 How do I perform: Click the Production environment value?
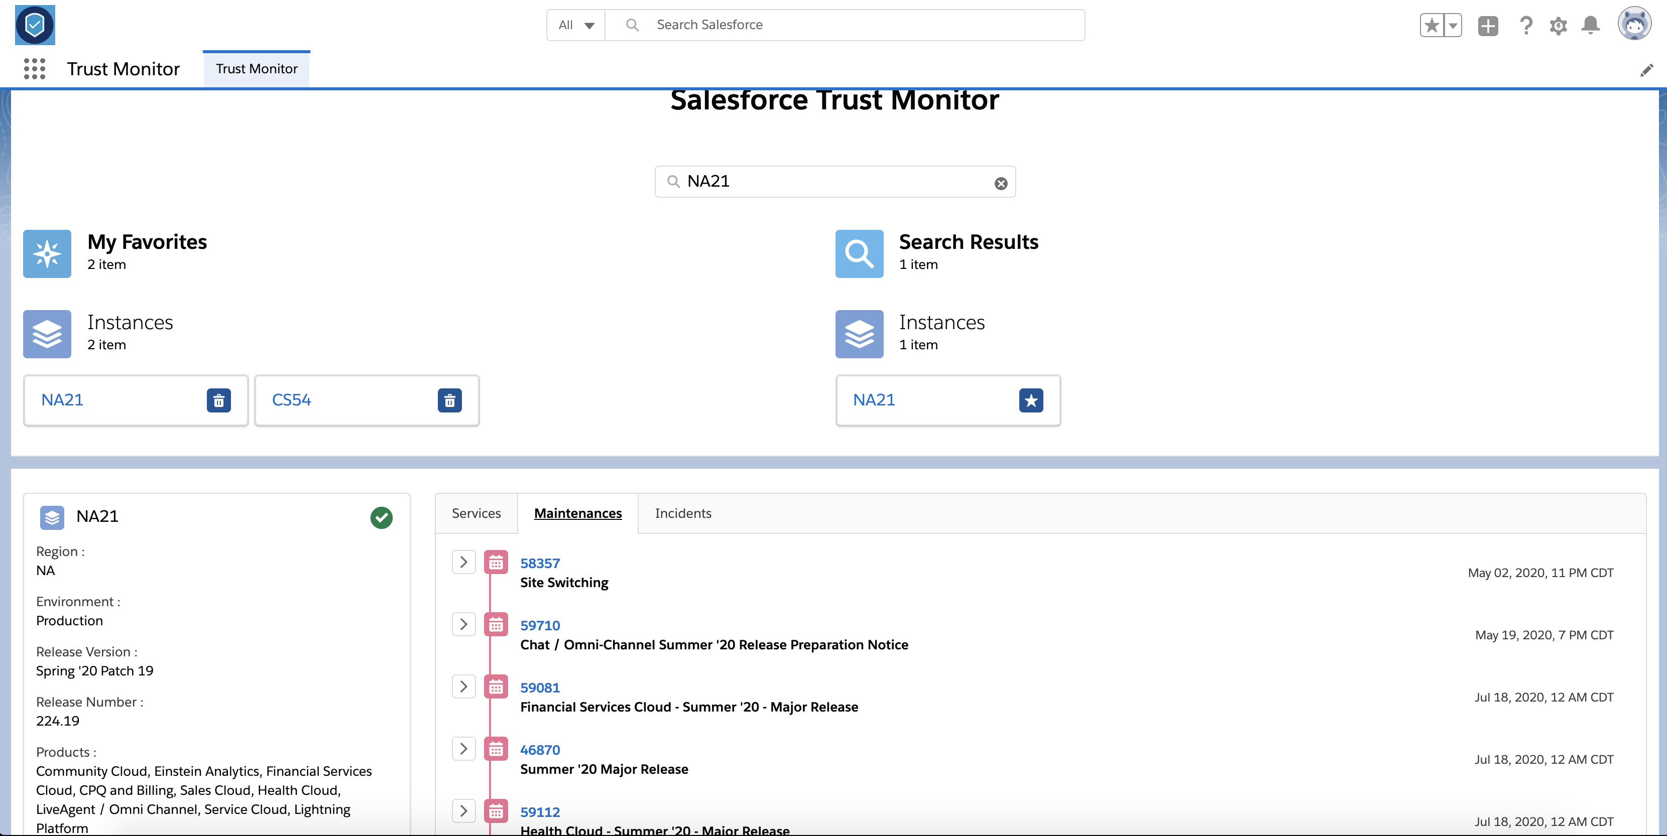tap(69, 620)
